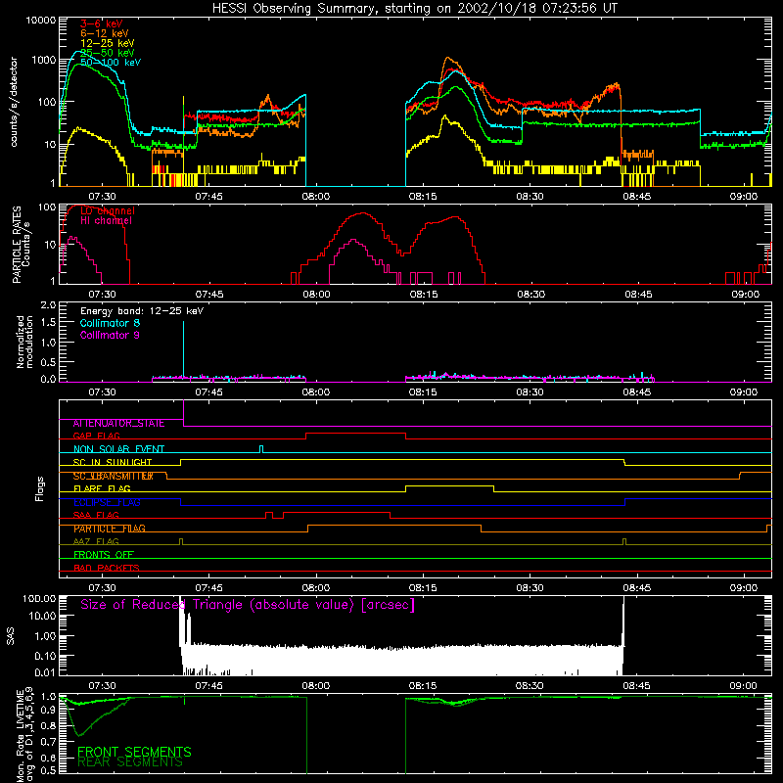The height and width of the screenshot is (783, 783).
Task: Click the 'Normalized modulation' axis label
Action: click(24, 342)
